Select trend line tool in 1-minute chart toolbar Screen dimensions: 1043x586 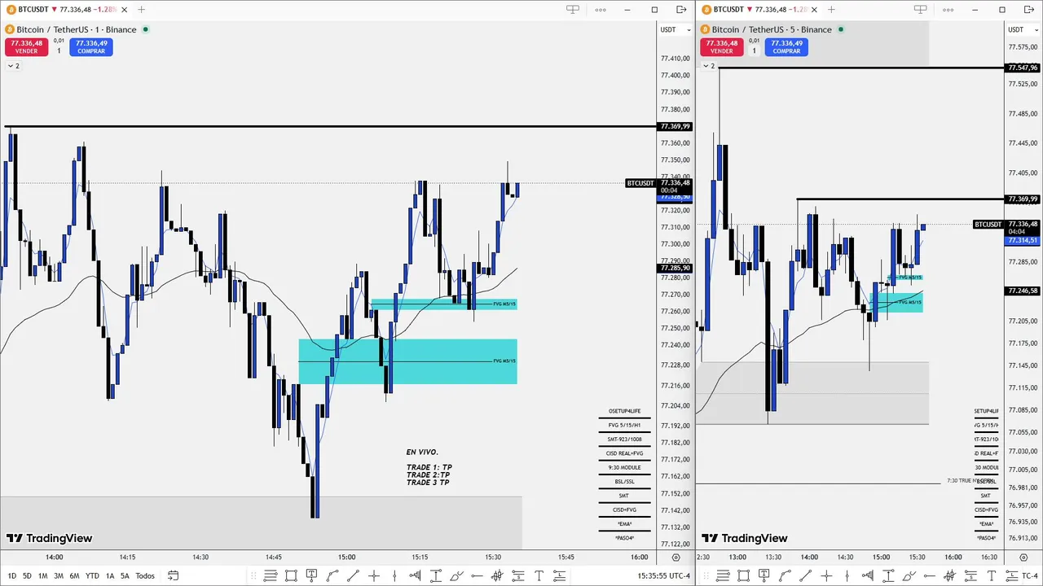pos(353,575)
